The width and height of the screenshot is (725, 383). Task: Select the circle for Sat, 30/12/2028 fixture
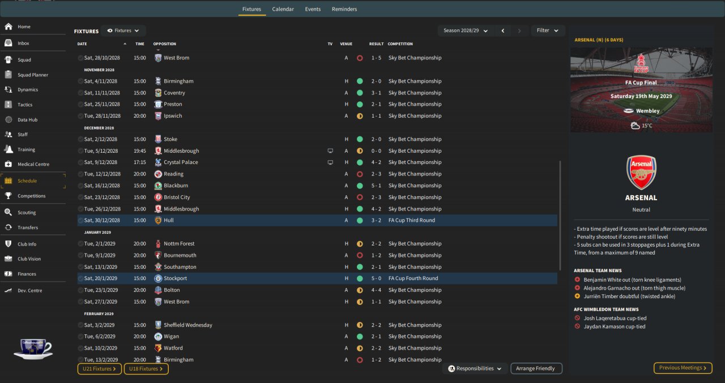tap(80, 221)
